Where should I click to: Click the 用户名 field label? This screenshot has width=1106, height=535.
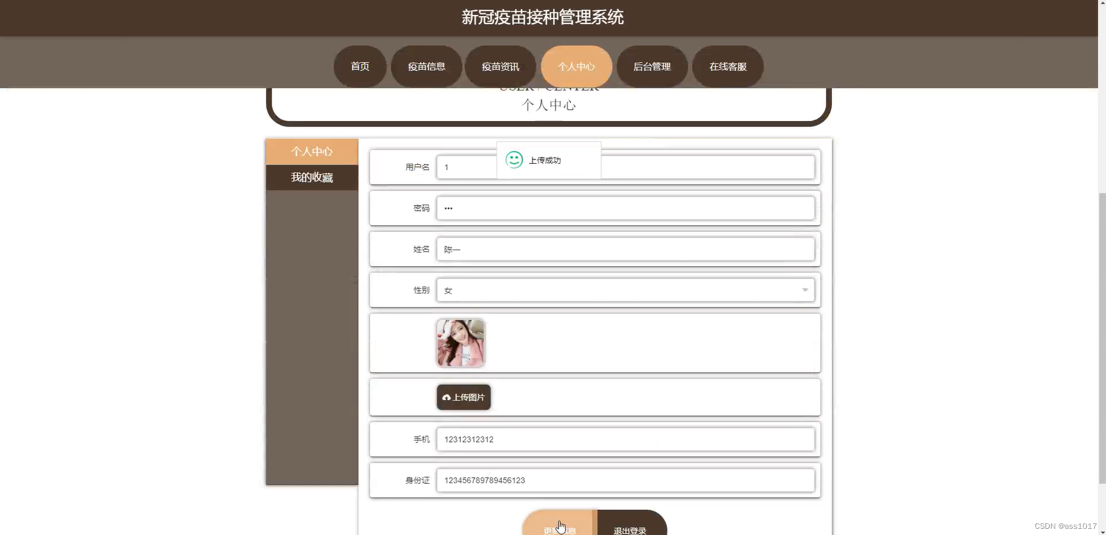(418, 167)
